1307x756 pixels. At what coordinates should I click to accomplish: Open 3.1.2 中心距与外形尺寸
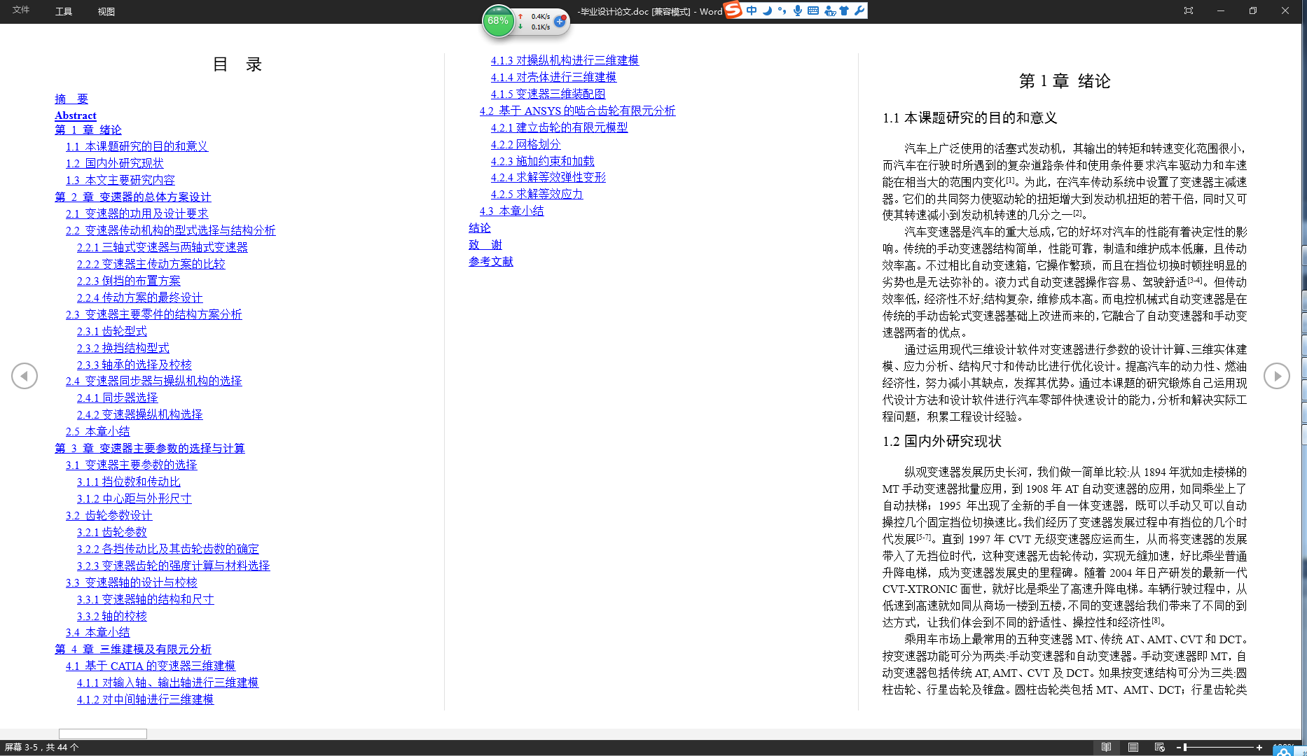[134, 498]
